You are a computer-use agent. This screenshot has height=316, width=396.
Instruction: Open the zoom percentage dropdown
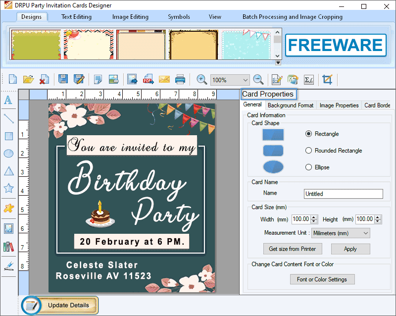click(245, 80)
